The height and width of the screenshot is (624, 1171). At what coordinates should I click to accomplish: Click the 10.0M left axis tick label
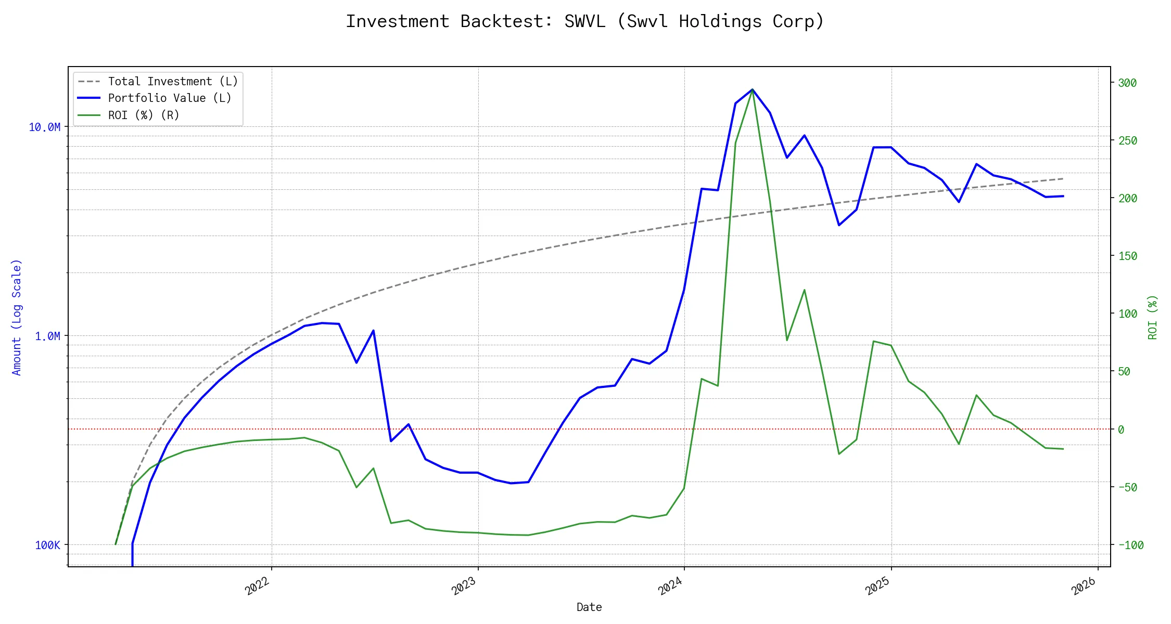(44, 127)
